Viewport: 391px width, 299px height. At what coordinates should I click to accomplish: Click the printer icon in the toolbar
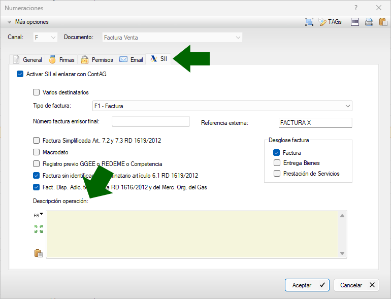point(369,22)
